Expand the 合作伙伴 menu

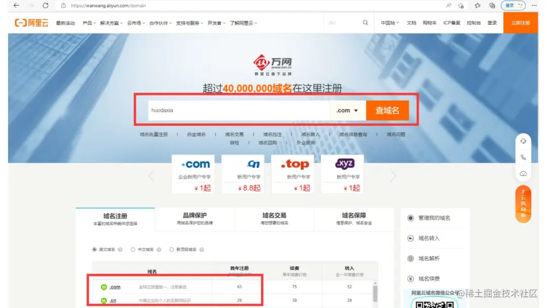pyautogui.click(x=161, y=23)
